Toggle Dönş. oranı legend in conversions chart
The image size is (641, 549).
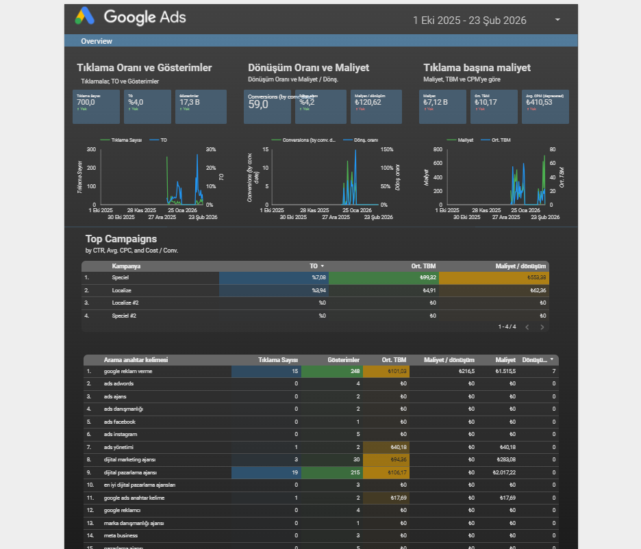click(x=365, y=140)
